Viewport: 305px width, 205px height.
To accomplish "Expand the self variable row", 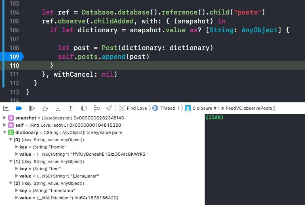I will 4,125.
